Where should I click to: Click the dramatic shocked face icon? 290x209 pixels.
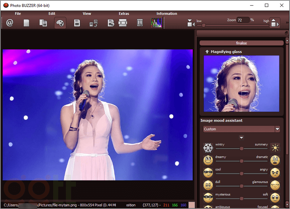click(275, 160)
